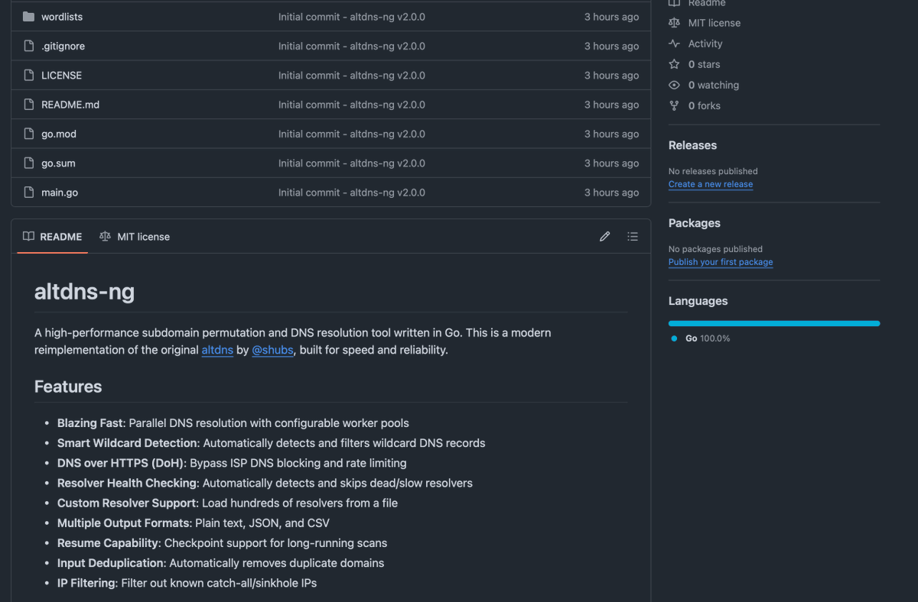Open the go.sum file
This screenshot has width=918, height=602.
[58, 163]
